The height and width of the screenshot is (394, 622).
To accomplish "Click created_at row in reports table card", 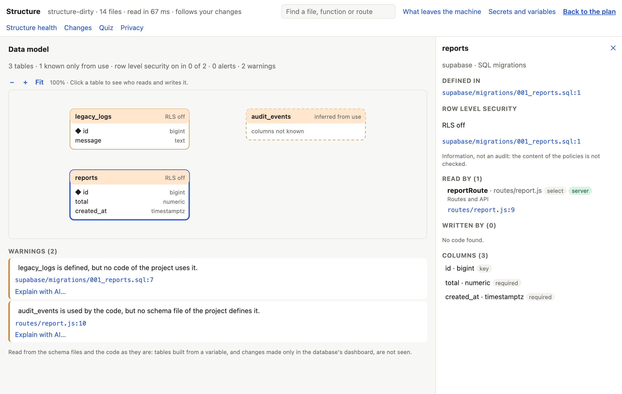I will tap(130, 211).
